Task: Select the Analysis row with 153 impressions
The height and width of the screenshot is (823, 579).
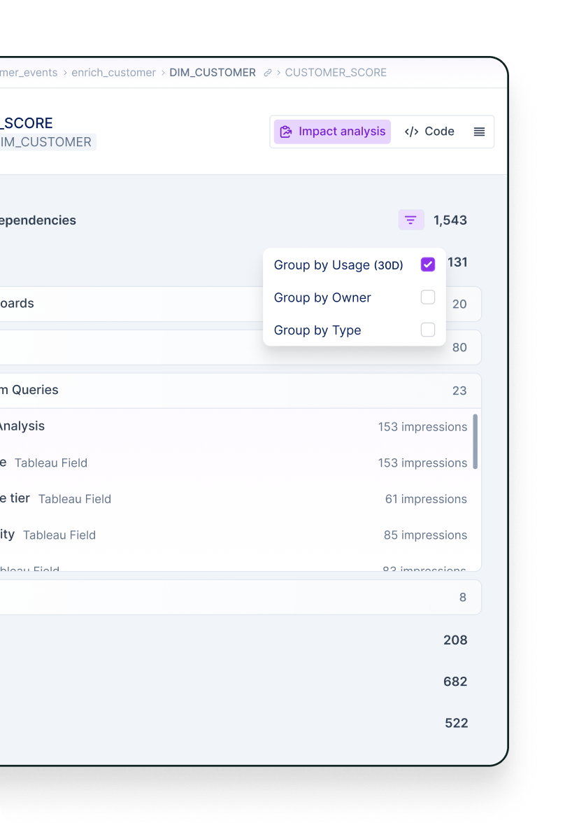Action: pyautogui.click(x=235, y=427)
